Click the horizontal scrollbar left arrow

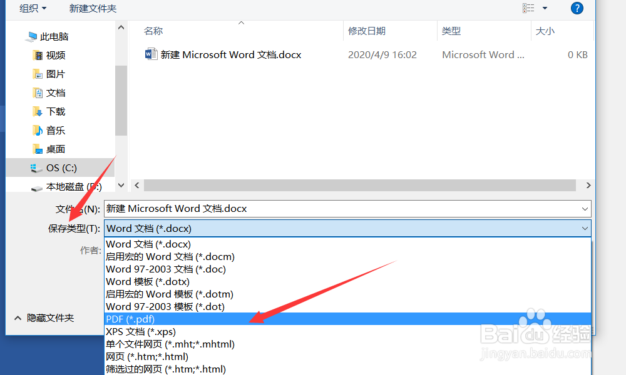coord(137,185)
